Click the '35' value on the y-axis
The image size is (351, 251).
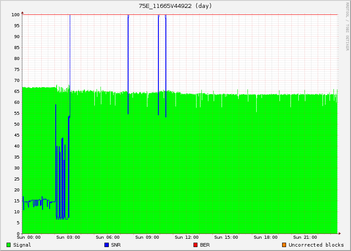coord(17,157)
